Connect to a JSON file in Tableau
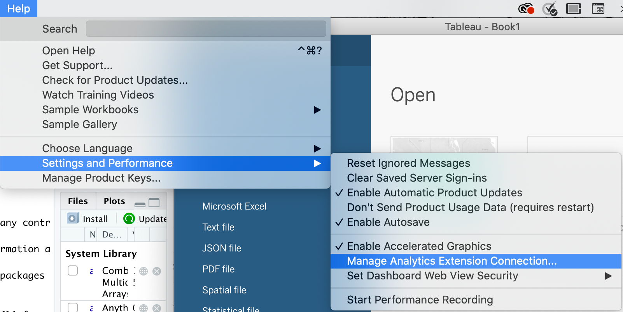The width and height of the screenshot is (623, 312). click(222, 248)
